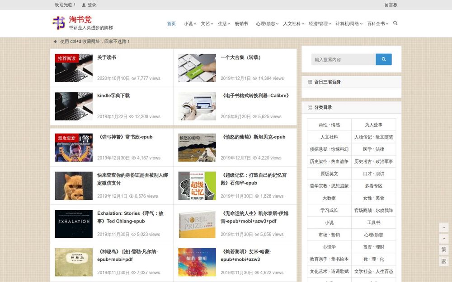Click the keyboard thumbnail for 一个大合集
The width and height of the screenshot is (452, 282).
[197, 68]
